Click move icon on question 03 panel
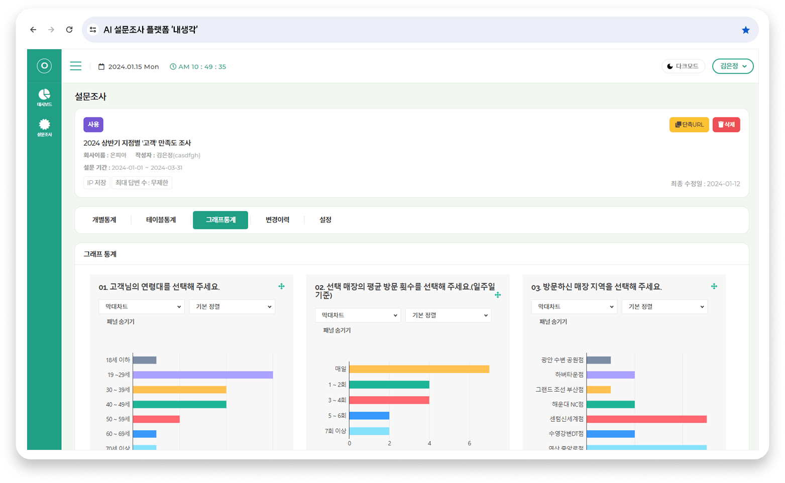 point(714,286)
